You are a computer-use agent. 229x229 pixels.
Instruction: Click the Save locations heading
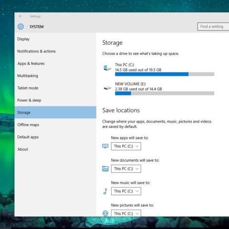(121, 110)
